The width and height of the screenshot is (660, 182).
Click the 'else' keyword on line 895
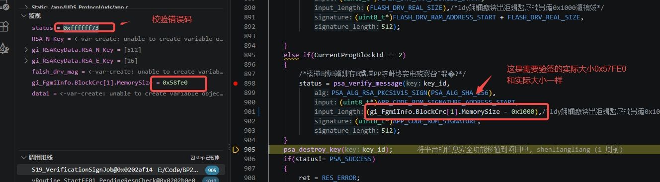pyautogui.click(x=291, y=55)
